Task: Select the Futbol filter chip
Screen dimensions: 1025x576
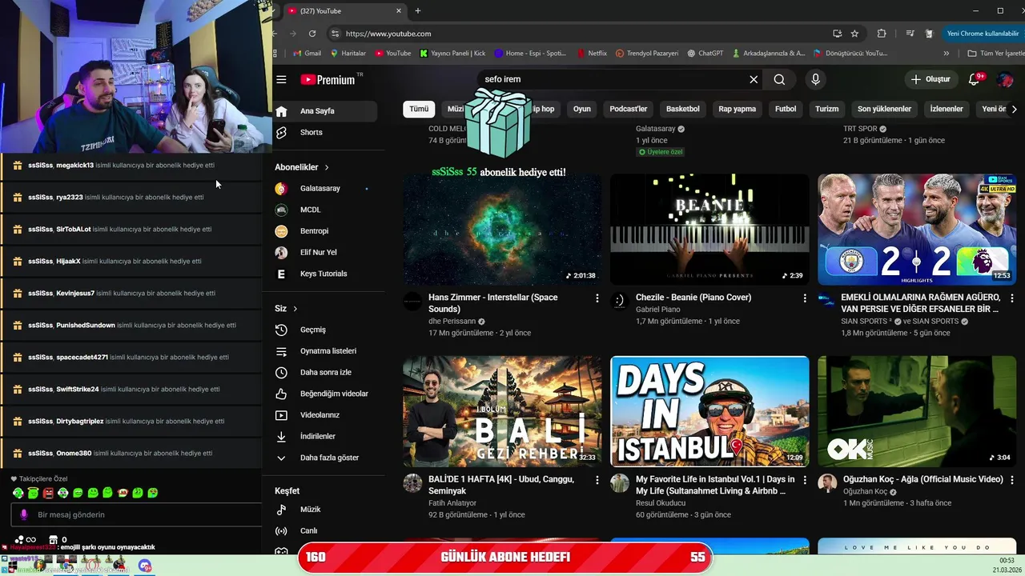Action: (786, 109)
